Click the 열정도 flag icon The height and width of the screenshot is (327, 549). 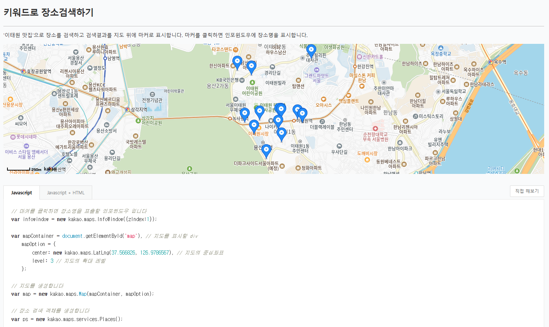pyautogui.click(x=90, y=68)
